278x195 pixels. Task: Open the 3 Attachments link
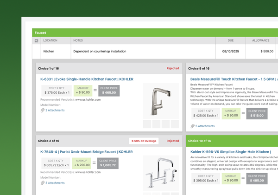pos(55,183)
